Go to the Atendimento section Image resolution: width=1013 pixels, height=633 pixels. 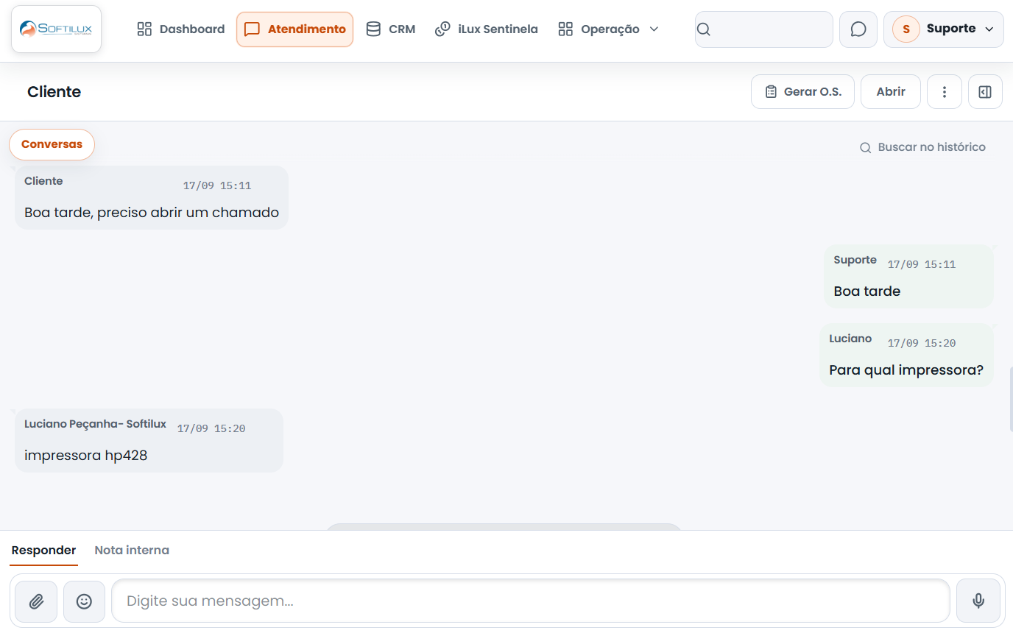294,29
